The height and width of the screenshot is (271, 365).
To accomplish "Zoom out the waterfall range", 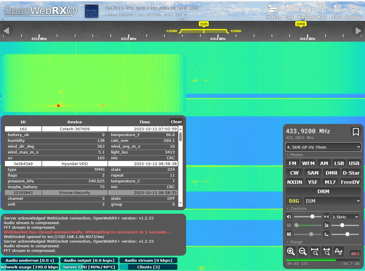I will (303, 251).
